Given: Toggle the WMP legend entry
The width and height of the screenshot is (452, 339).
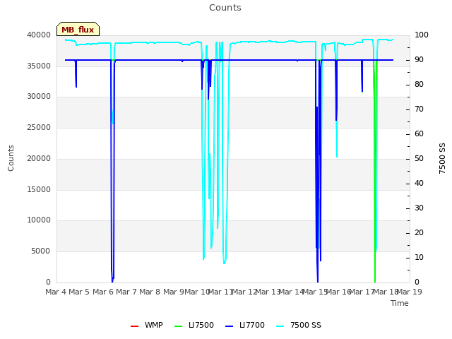Looking at the screenshot, I should click(147, 325).
